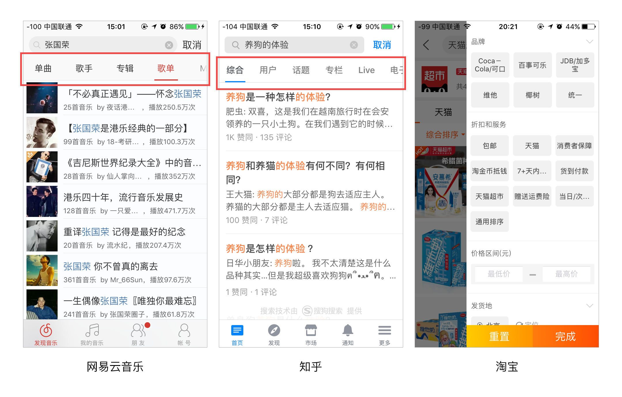Viewport: 622px width, 397px height.
Task: Toggle brand filter JDB/加多宝
Action: tap(575, 65)
